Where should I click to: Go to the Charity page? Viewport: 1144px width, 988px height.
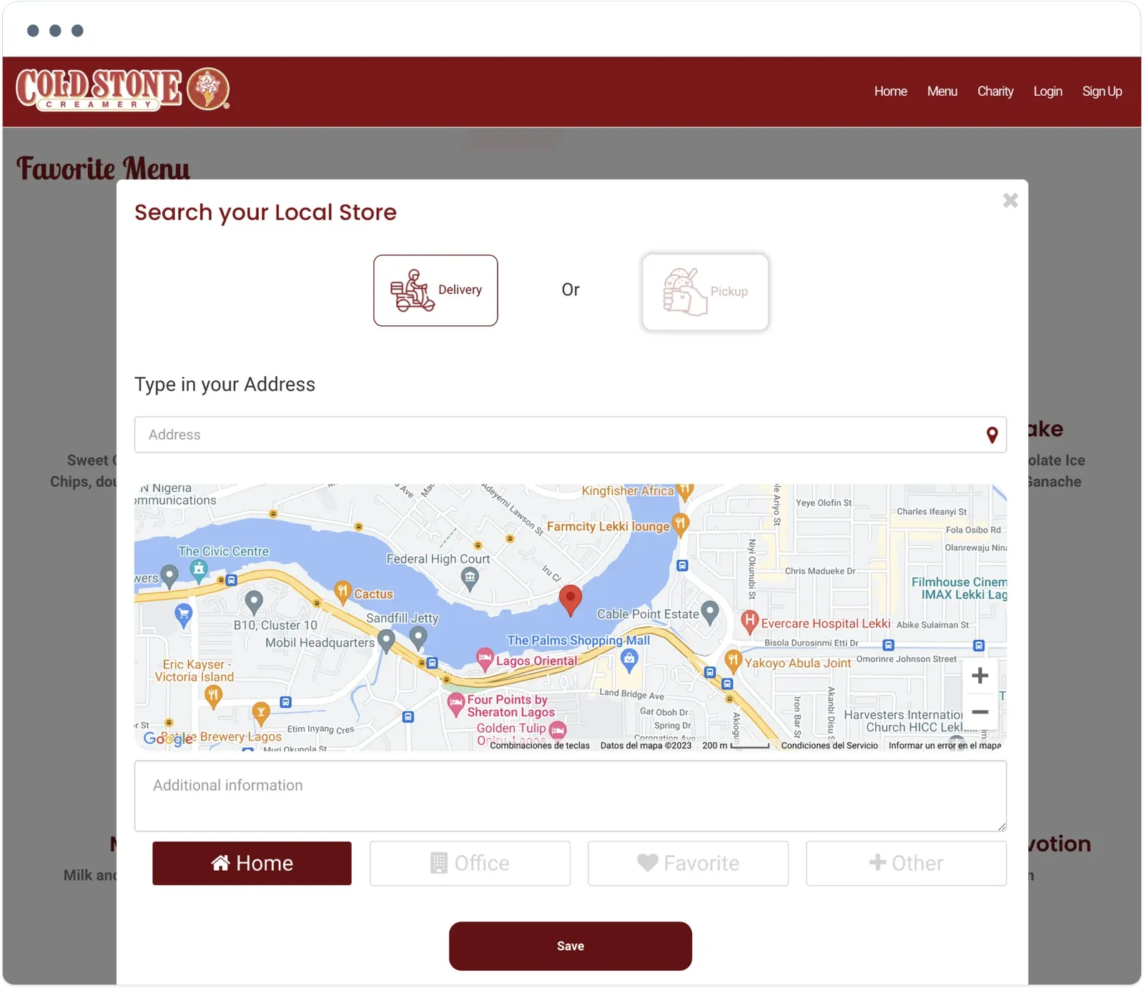point(995,92)
